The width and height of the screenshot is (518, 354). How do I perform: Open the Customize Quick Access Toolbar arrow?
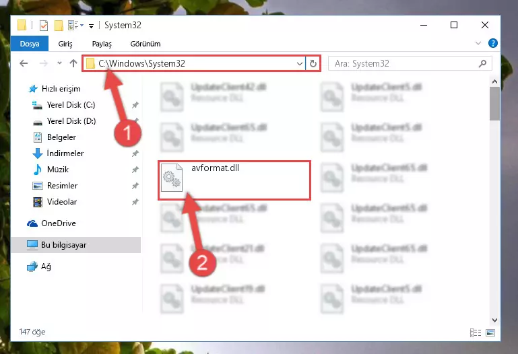pos(91,26)
